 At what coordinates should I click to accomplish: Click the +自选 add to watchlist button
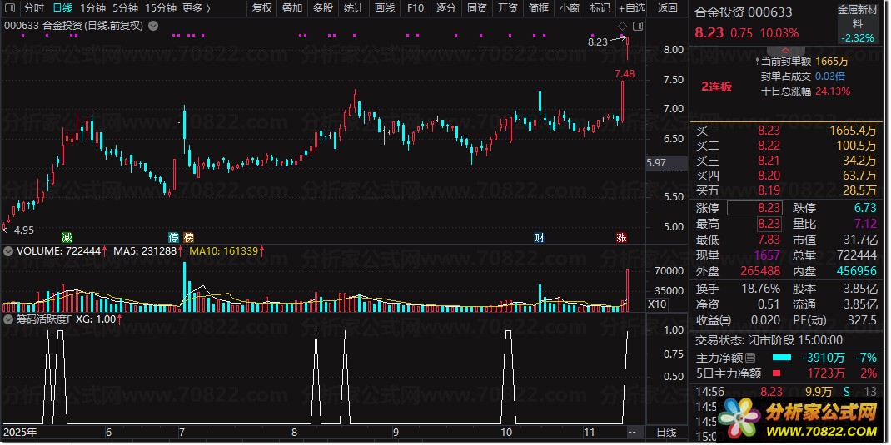pyautogui.click(x=631, y=8)
